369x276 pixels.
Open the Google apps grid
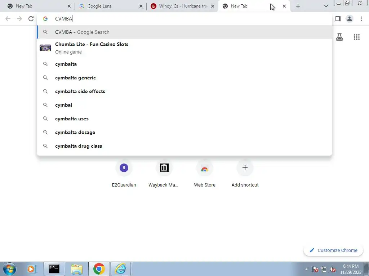pyautogui.click(x=356, y=37)
